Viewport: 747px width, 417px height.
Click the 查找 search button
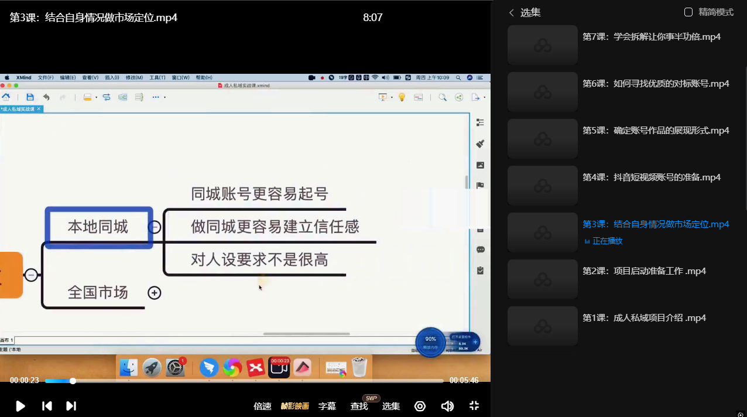click(359, 406)
